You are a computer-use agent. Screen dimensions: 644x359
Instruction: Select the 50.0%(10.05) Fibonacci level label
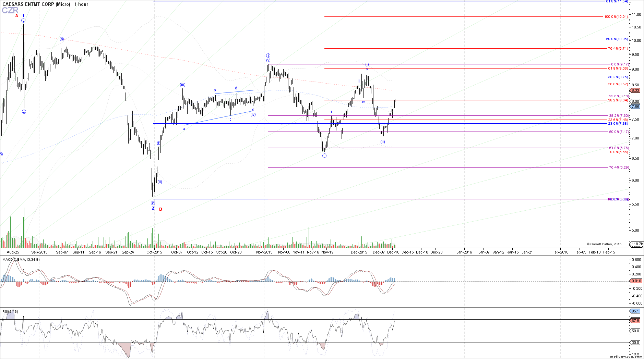point(617,39)
